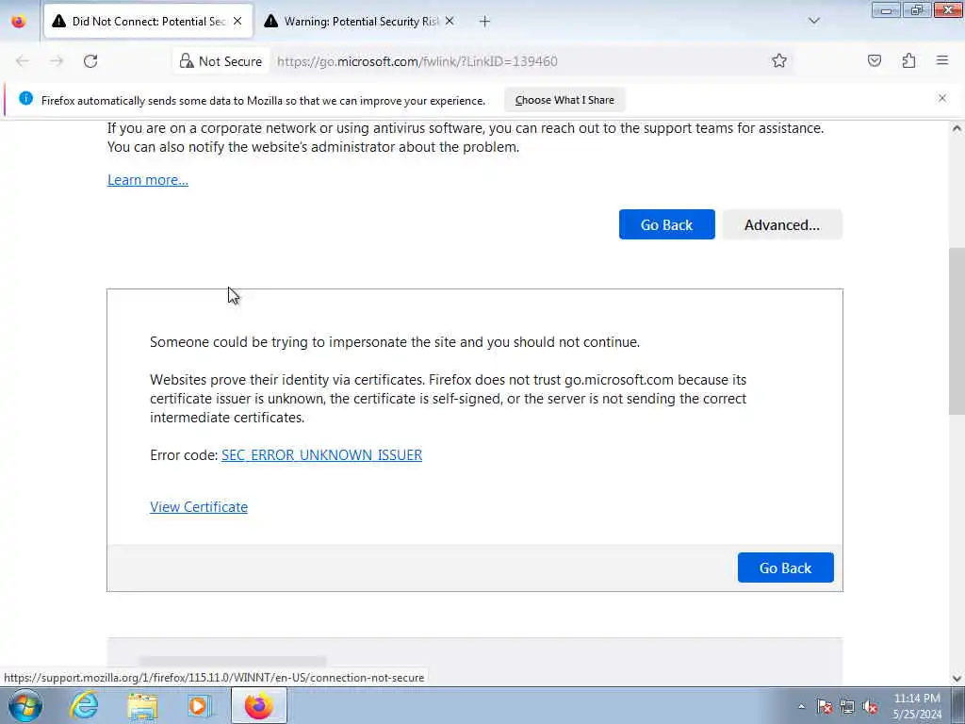The height and width of the screenshot is (724, 965).
Task: Click the back navigation arrow
Action: coord(23,61)
